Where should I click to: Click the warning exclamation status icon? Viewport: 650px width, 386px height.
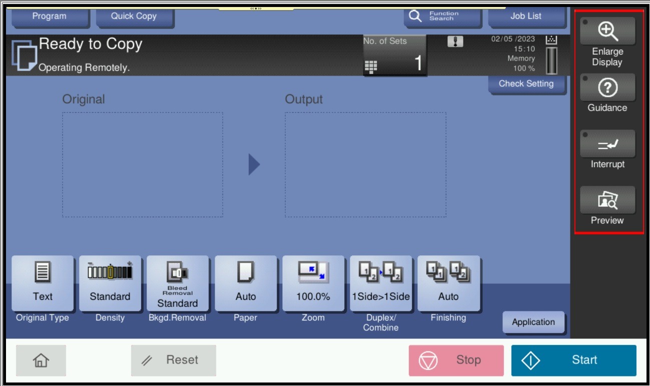point(455,42)
